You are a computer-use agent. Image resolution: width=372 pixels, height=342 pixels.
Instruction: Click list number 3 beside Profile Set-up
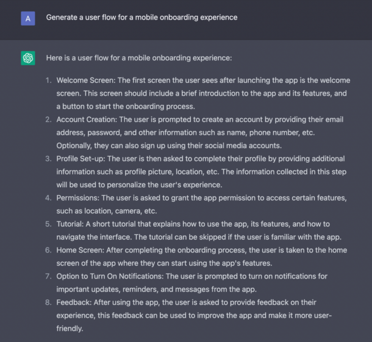coord(48,160)
